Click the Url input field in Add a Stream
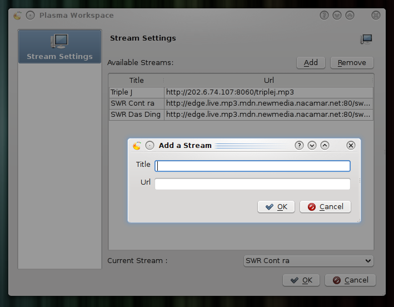The height and width of the screenshot is (307, 394). (x=252, y=184)
